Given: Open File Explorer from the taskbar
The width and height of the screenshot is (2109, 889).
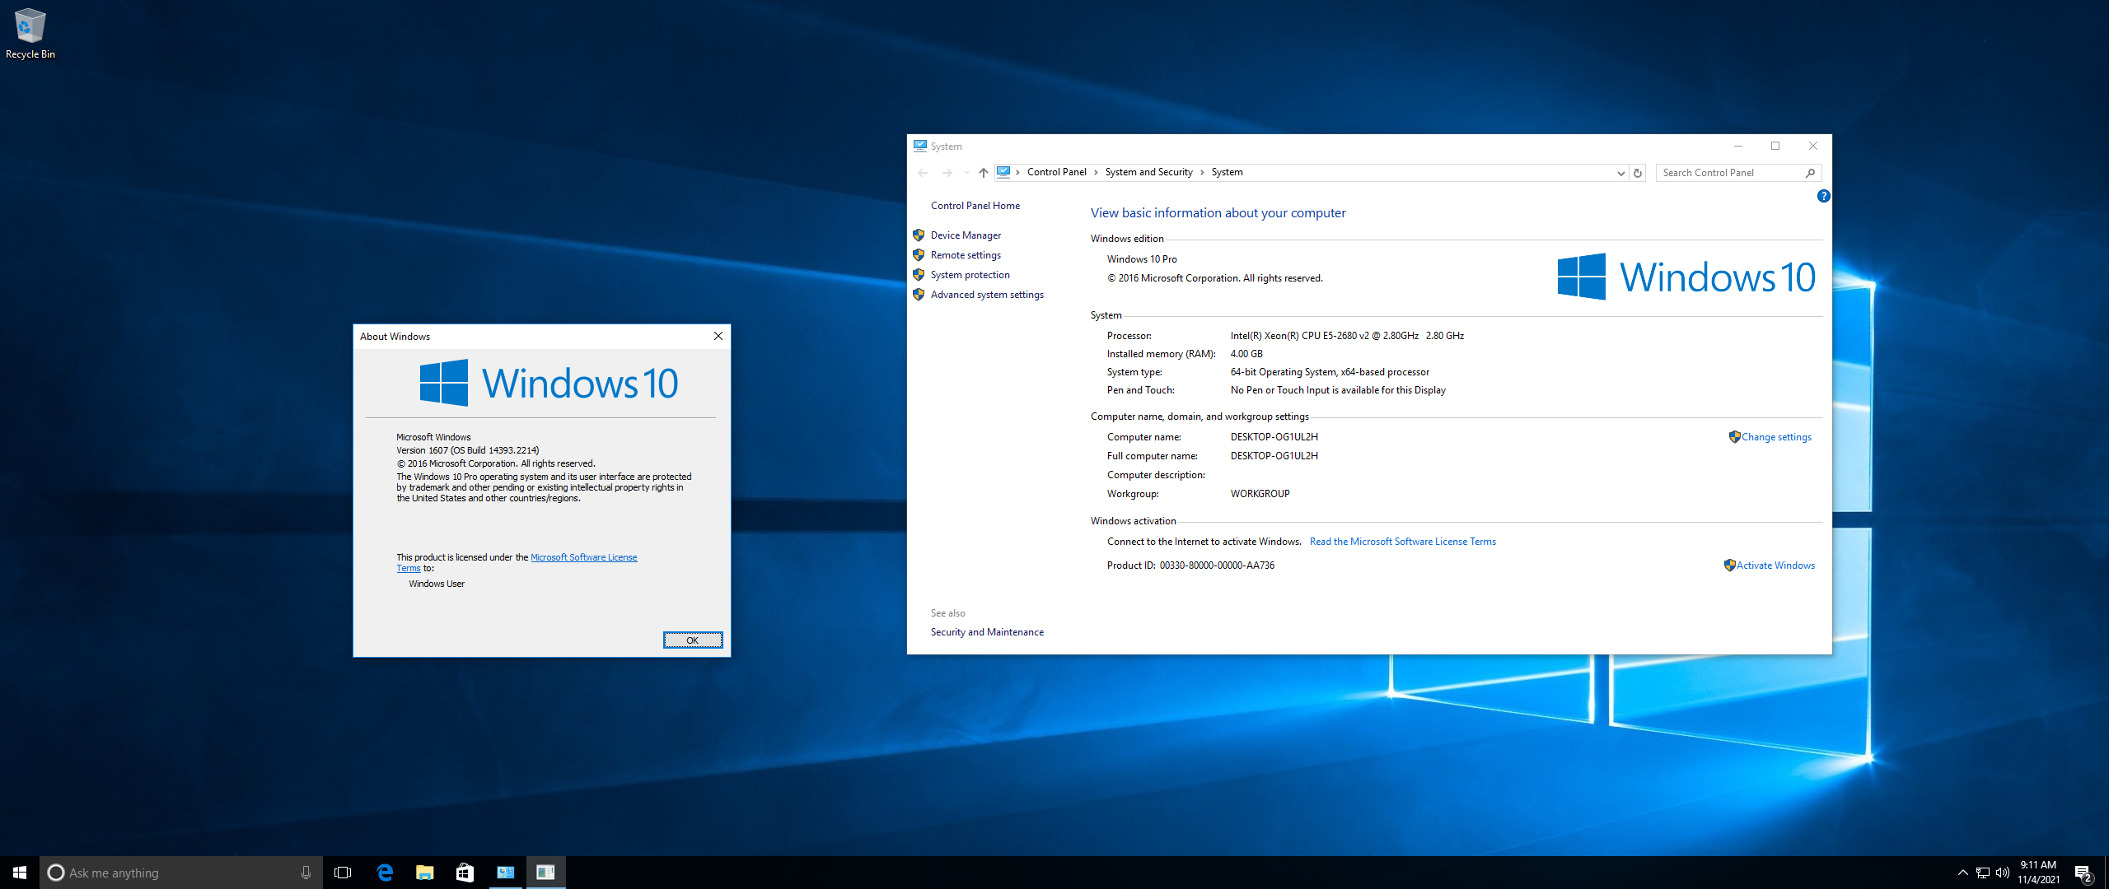Looking at the screenshot, I should point(424,873).
